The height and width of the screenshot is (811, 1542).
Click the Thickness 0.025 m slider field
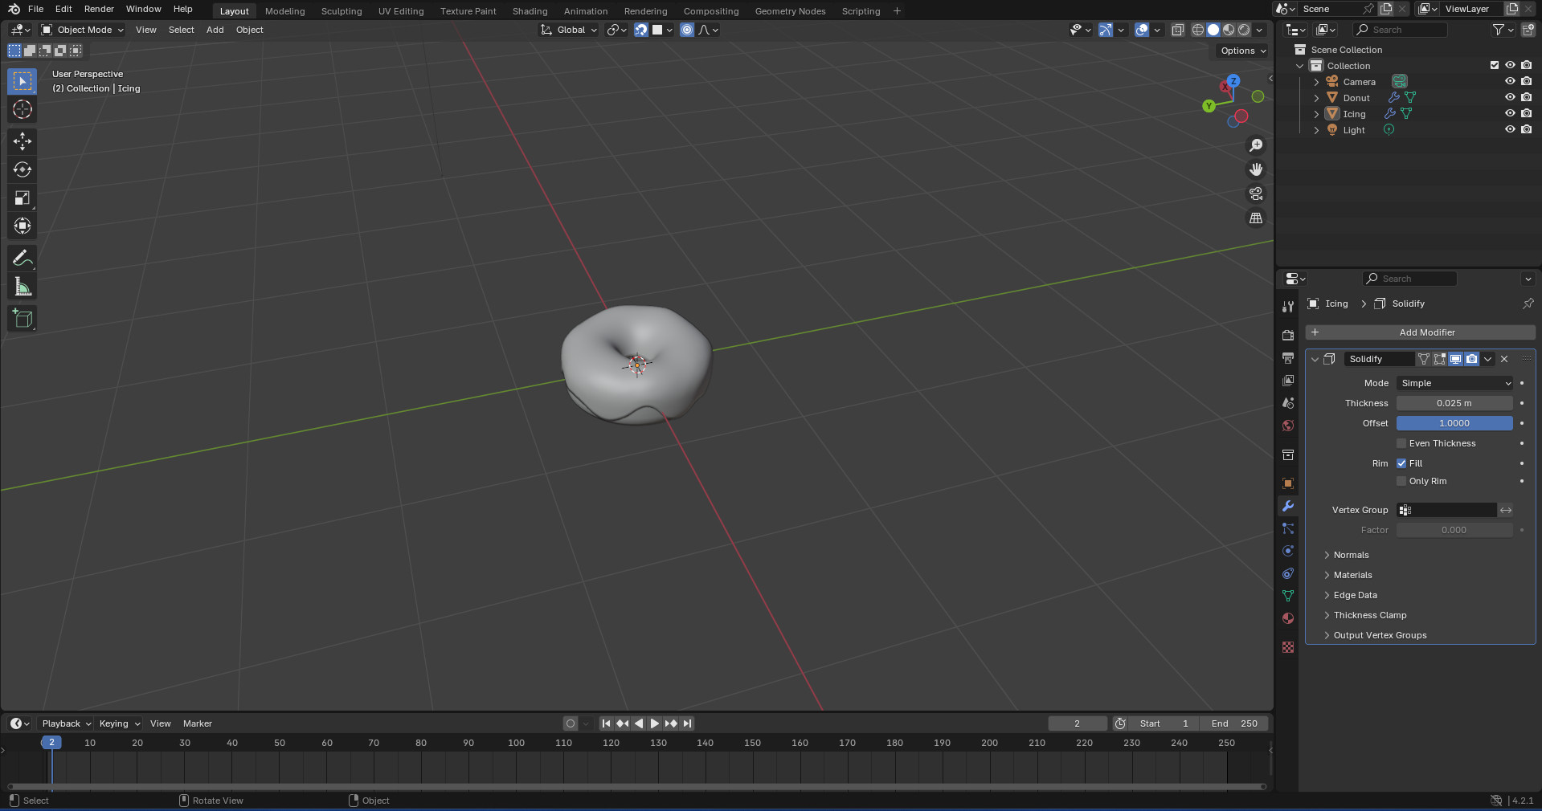1454,403
